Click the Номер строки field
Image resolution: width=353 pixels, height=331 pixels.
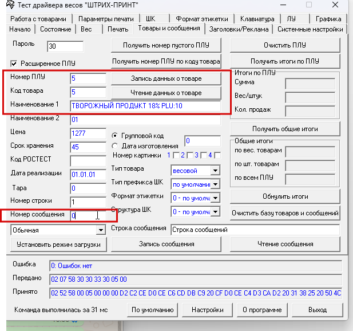click(x=88, y=202)
